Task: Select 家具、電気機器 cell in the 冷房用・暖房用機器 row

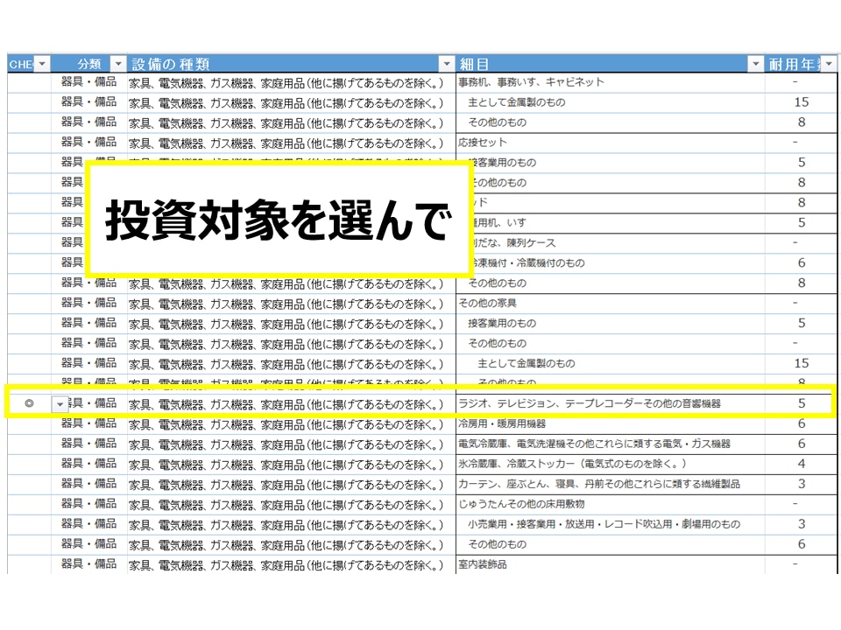Action: 291,424
